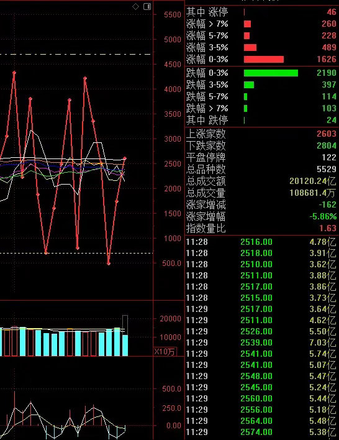Viewport: 339px width, 440px height.
Task: Click the red bar for 涨幅 3-5%
Action: click(x=250, y=47)
